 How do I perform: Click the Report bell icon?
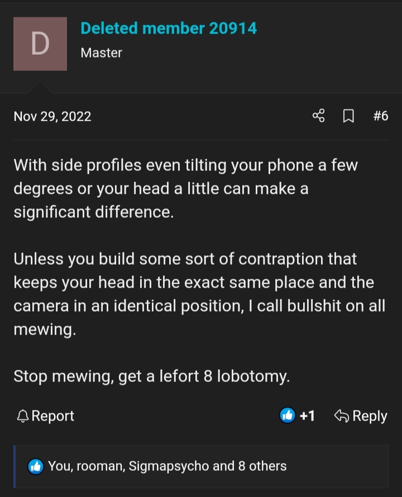pos(23,416)
